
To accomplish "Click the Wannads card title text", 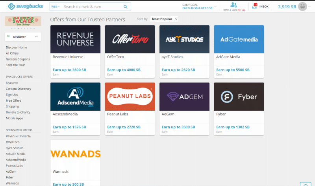I will tap(61, 171).
